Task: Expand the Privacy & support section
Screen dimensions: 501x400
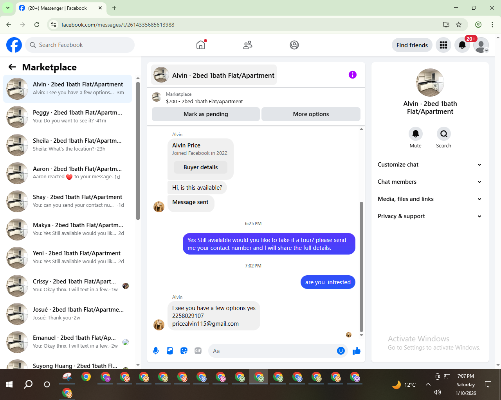Action: click(x=430, y=216)
